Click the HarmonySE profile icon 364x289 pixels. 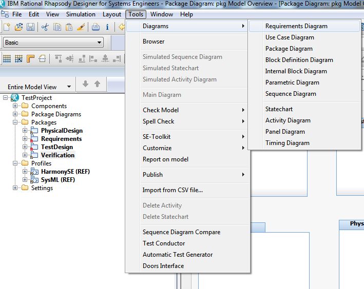tap(34, 172)
